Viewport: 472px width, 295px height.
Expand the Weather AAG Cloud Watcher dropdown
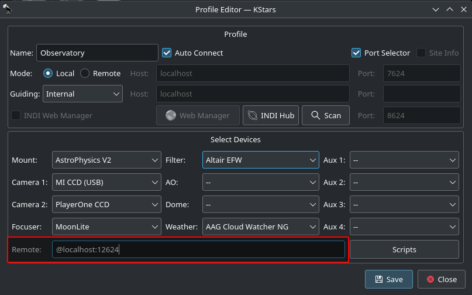click(x=260, y=227)
